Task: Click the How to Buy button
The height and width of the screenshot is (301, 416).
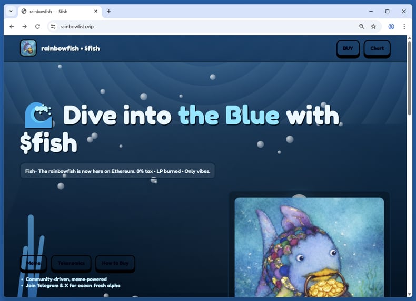Action: (115, 263)
